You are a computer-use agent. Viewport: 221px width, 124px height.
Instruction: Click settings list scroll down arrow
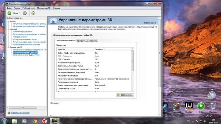pyautogui.click(x=132, y=90)
